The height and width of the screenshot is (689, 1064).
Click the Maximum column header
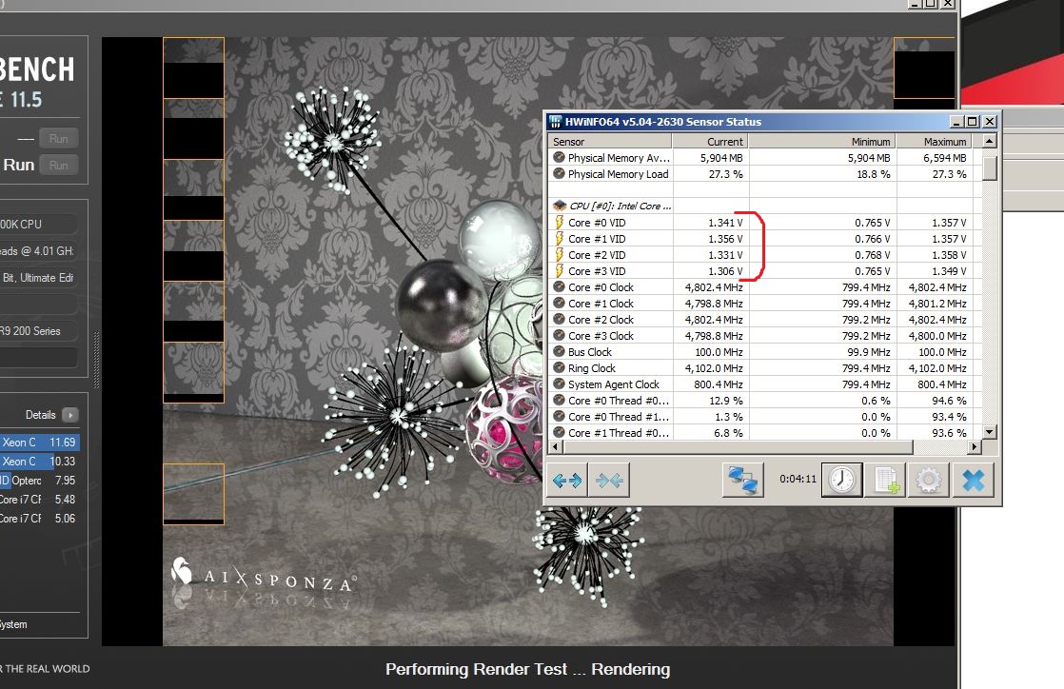pyautogui.click(x=935, y=141)
